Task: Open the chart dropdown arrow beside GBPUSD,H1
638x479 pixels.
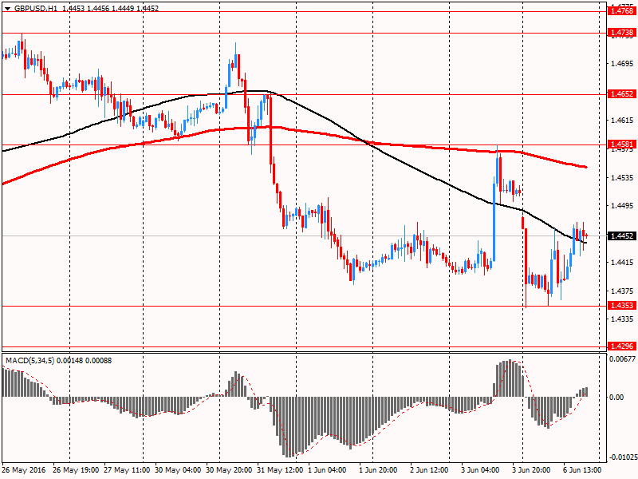Action: (x=7, y=8)
